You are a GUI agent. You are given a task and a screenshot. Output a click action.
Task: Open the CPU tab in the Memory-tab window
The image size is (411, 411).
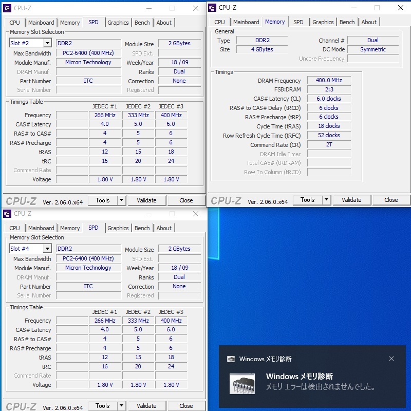[220, 22]
